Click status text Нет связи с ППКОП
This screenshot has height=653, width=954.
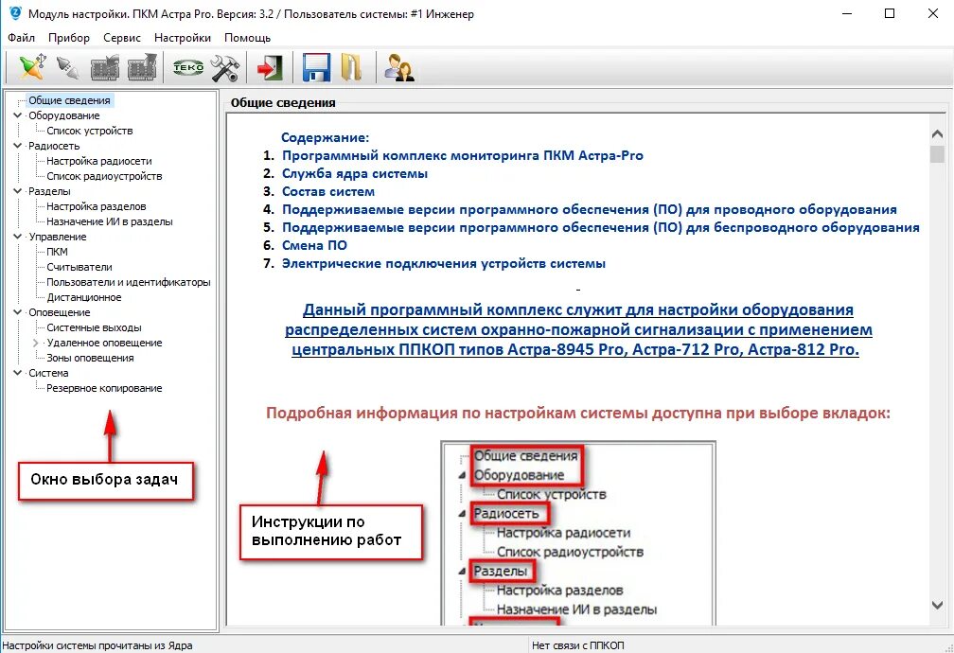pyautogui.click(x=577, y=645)
